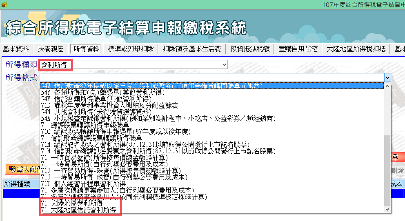Collapse the 所得格式 dropdown via its arrow
Image resolution: width=405 pixels, height=221 pixels.
tap(387, 77)
